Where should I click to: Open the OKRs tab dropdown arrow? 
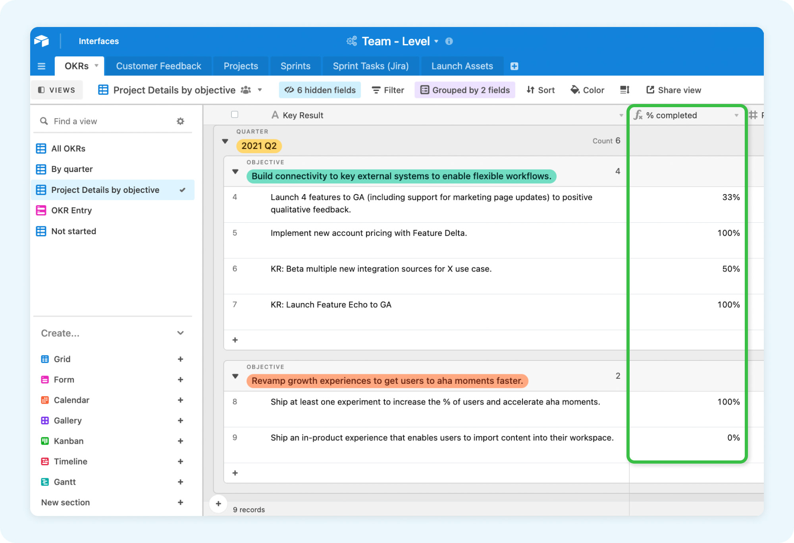point(96,66)
